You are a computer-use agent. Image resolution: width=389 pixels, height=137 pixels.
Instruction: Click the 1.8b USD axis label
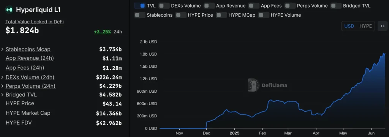(x=149, y=54)
